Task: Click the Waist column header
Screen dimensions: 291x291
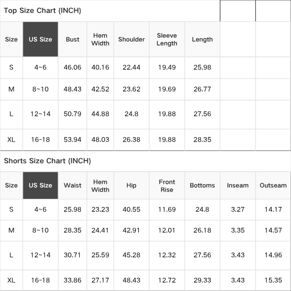Action: pyautogui.click(x=73, y=185)
